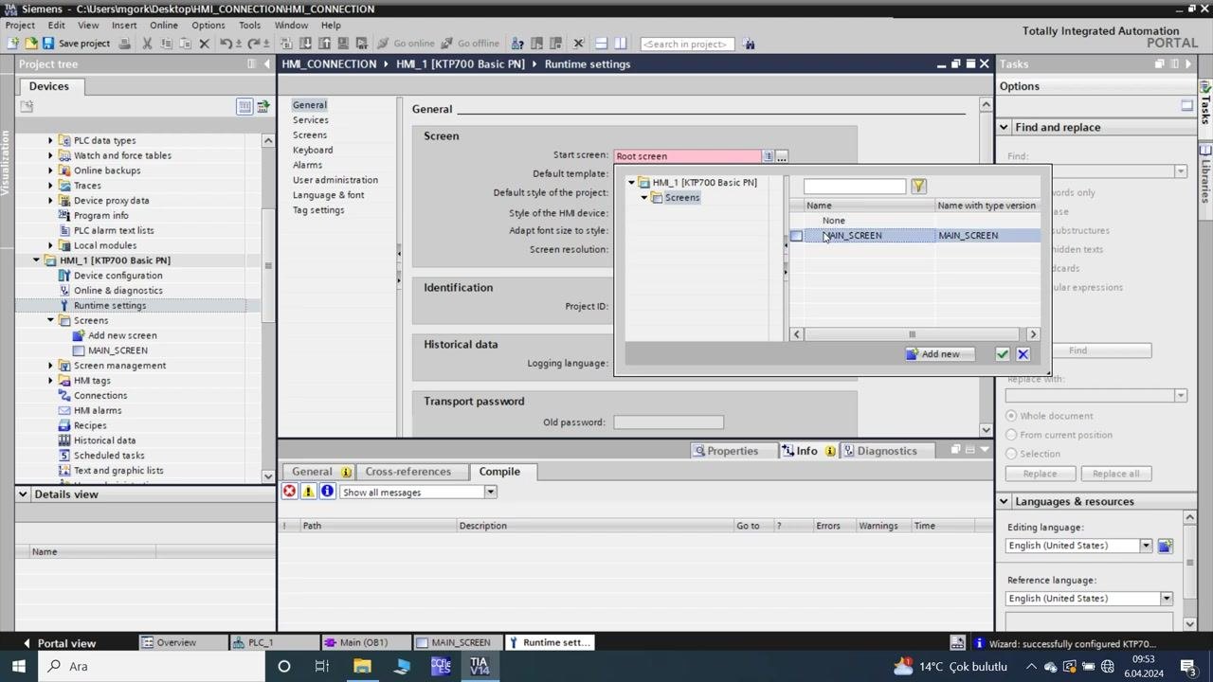This screenshot has width=1213, height=682.
Task: Expand PLC data types tree node
Action: tap(51, 140)
